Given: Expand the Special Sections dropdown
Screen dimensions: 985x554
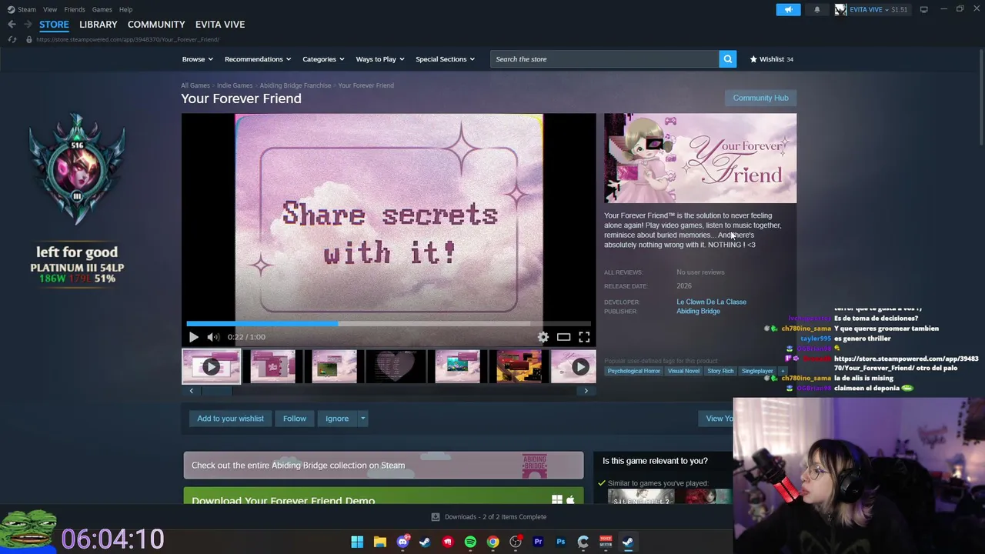Looking at the screenshot, I should tap(445, 59).
